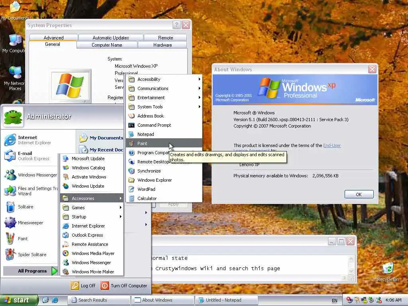The width and height of the screenshot is (408, 306).
Task: Click the Administrator frog user picture
Action: click(13, 117)
